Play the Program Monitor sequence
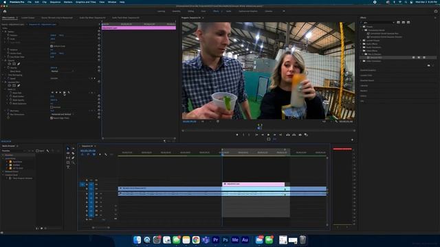Screen dimensions: 440x247 point(269,134)
